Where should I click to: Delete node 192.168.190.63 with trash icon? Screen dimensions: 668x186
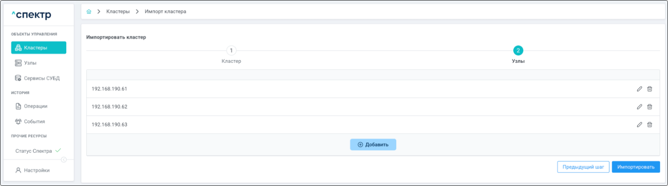tap(650, 125)
